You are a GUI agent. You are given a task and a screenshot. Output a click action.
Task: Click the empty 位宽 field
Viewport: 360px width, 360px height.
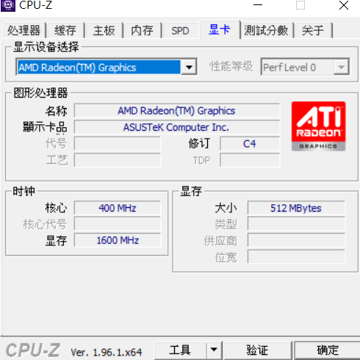[296, 256]
